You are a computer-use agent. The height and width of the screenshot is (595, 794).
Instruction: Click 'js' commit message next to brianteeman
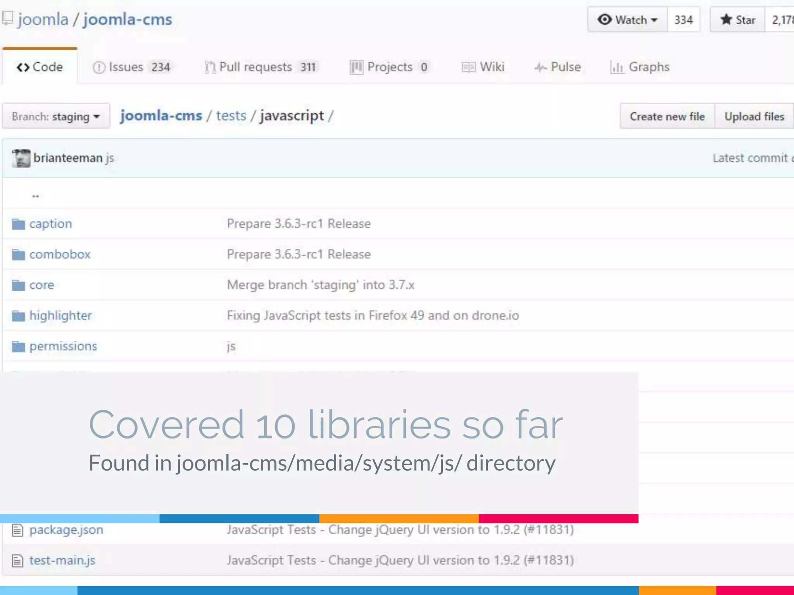(110, 158)
